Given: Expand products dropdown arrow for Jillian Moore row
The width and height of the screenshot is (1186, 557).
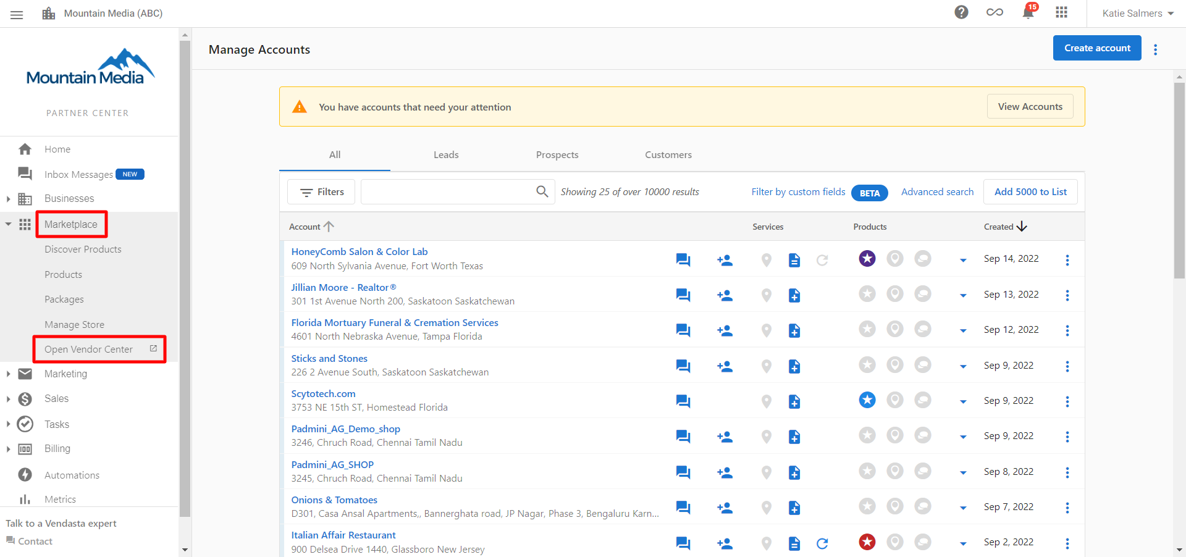Looking at the screenshot, I should coord(963,296).
